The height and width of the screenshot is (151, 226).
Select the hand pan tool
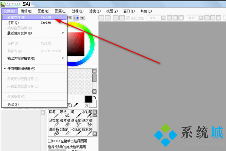(x=70, y=105)
